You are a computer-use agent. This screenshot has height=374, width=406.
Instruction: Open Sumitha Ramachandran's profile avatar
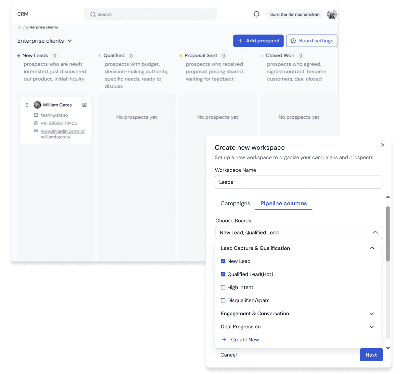[332, 14]
